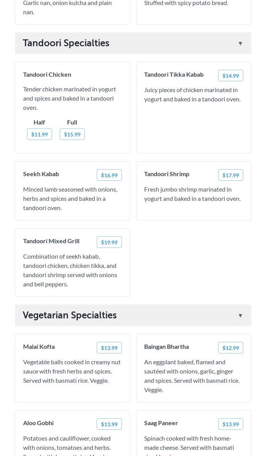Viewport: 266px width, 456px height.
Task: Add Tandoori Mixed Grill for $19.99
Action: coord(109,242)
